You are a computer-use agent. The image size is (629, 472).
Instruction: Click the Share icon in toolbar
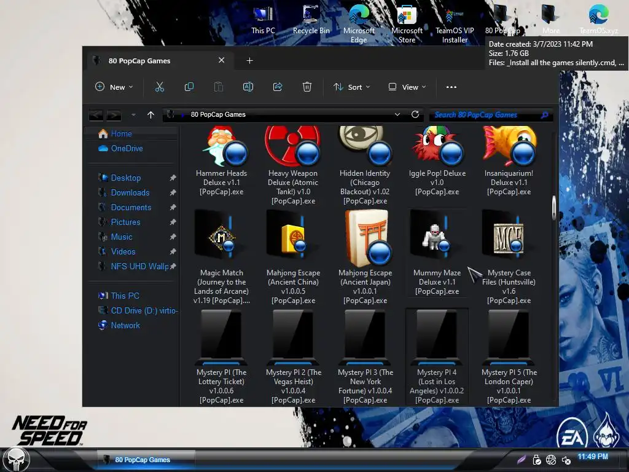[278, 87]
